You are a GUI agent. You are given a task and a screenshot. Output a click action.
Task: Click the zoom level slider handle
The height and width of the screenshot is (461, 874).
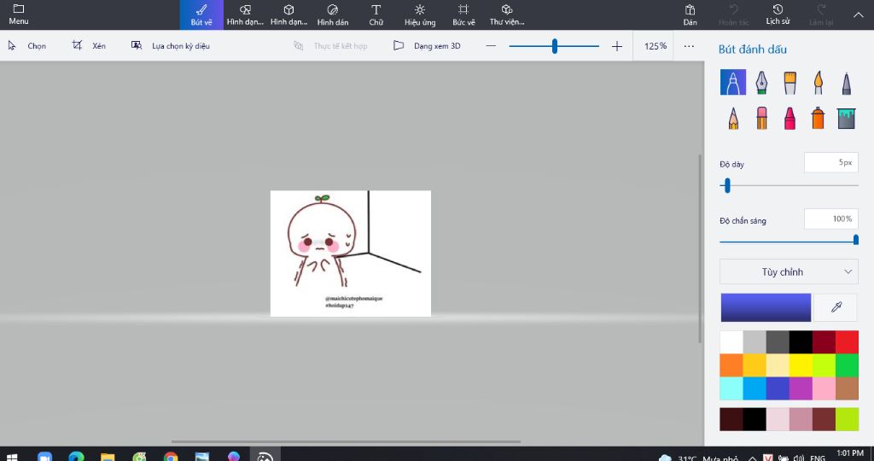555,46
